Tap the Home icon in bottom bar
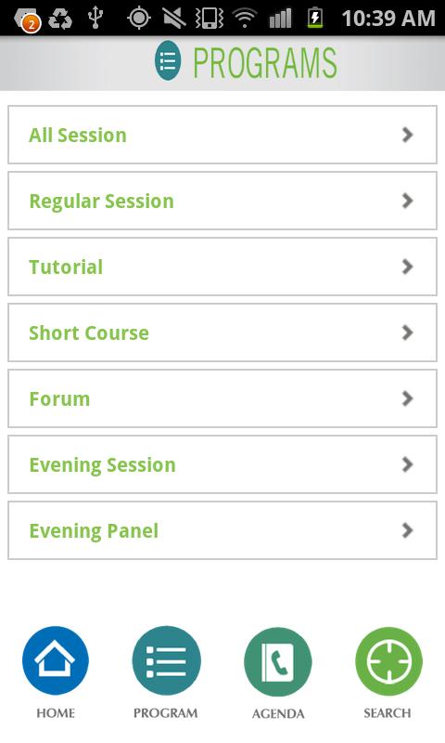The image size is (445, 743). (x=56, y=660)
